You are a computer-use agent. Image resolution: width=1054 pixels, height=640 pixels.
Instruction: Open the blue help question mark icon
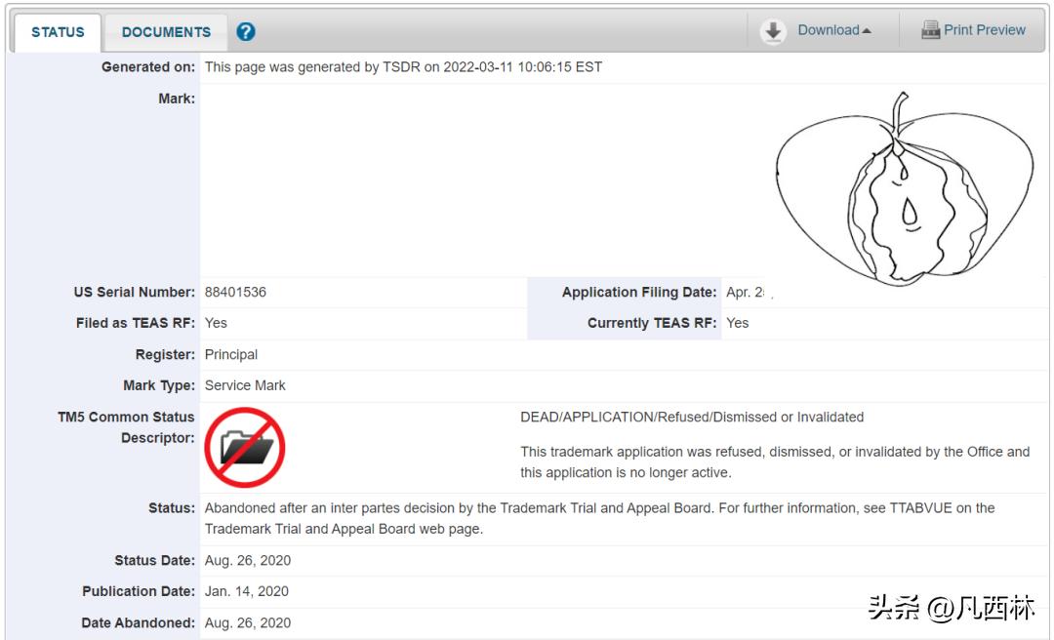[x=246, y=31]
